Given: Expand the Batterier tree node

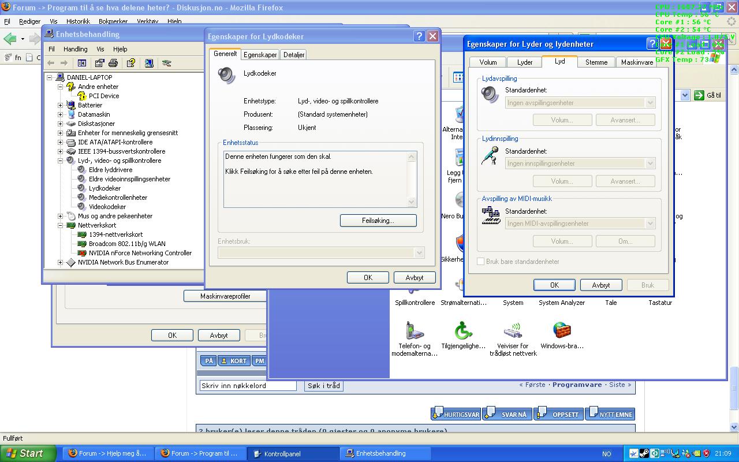Looking at the screenshot, I should tap(60, 105).
